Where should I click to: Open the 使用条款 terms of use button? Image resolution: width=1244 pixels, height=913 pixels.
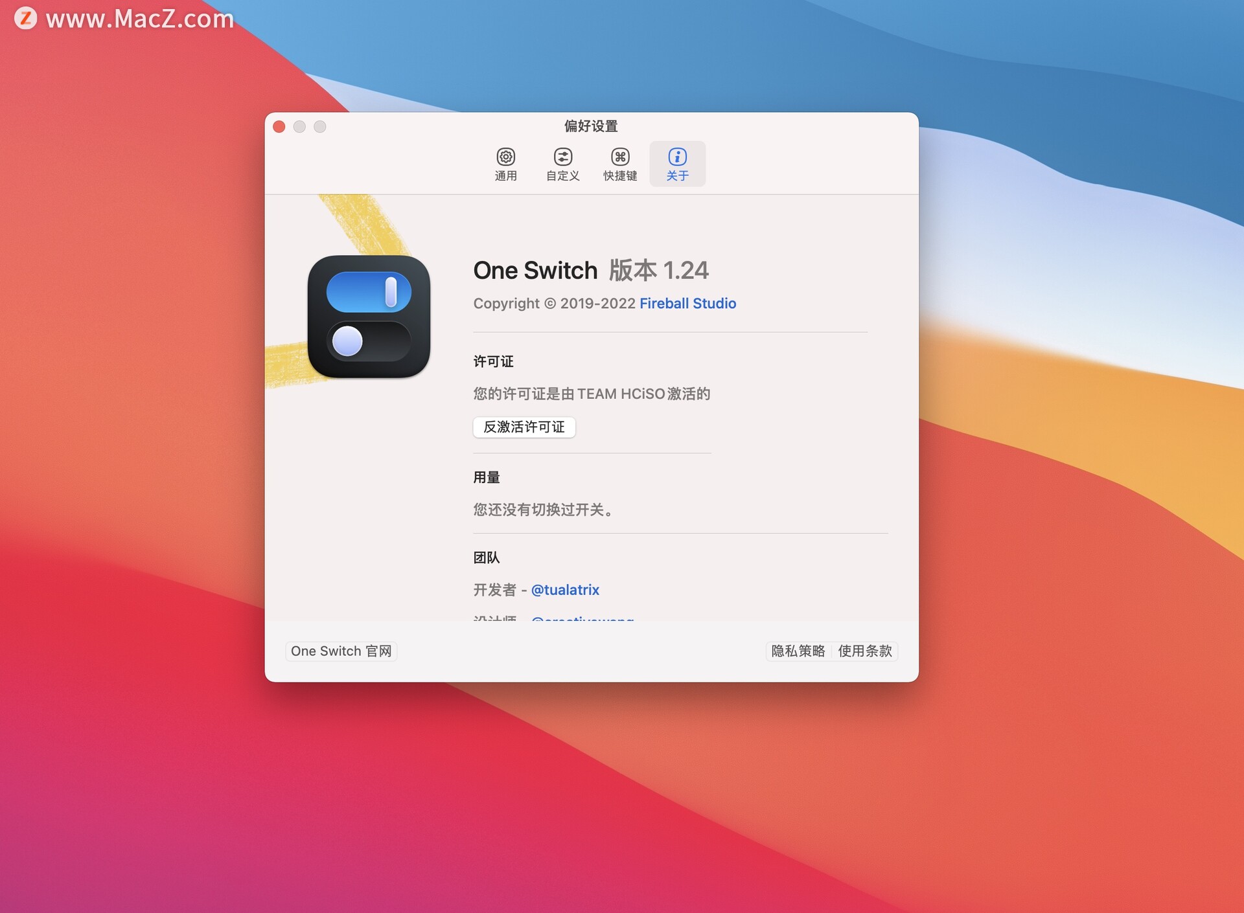[x=865, y=651]
